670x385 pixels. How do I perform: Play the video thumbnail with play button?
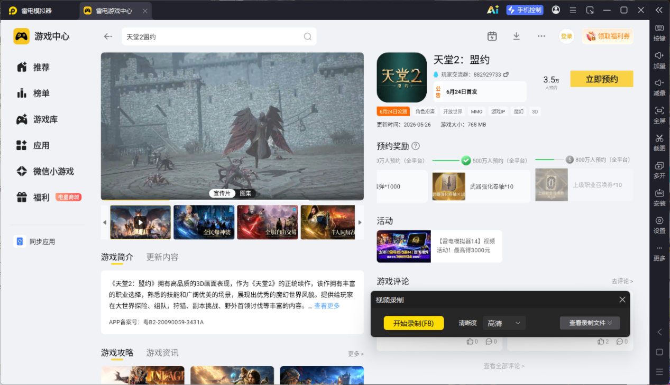click(140, 222)
